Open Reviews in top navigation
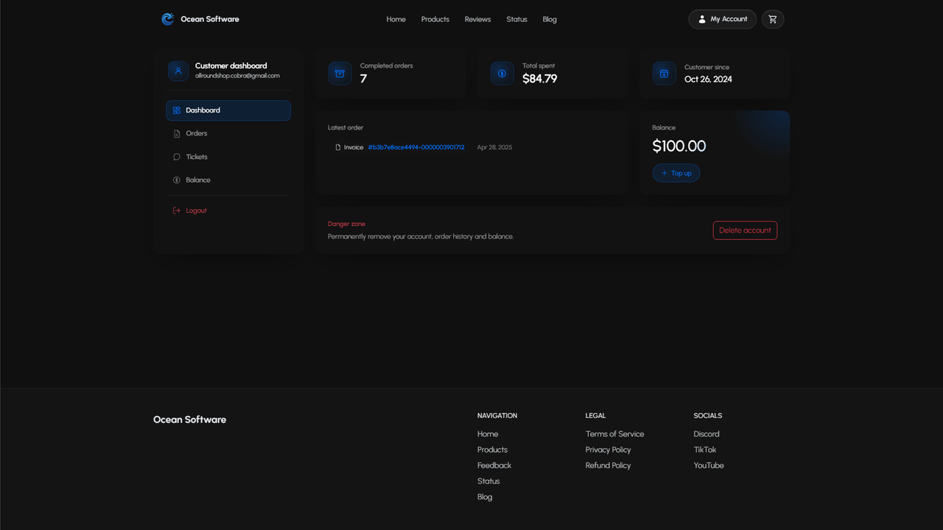 tap(478, 19)
